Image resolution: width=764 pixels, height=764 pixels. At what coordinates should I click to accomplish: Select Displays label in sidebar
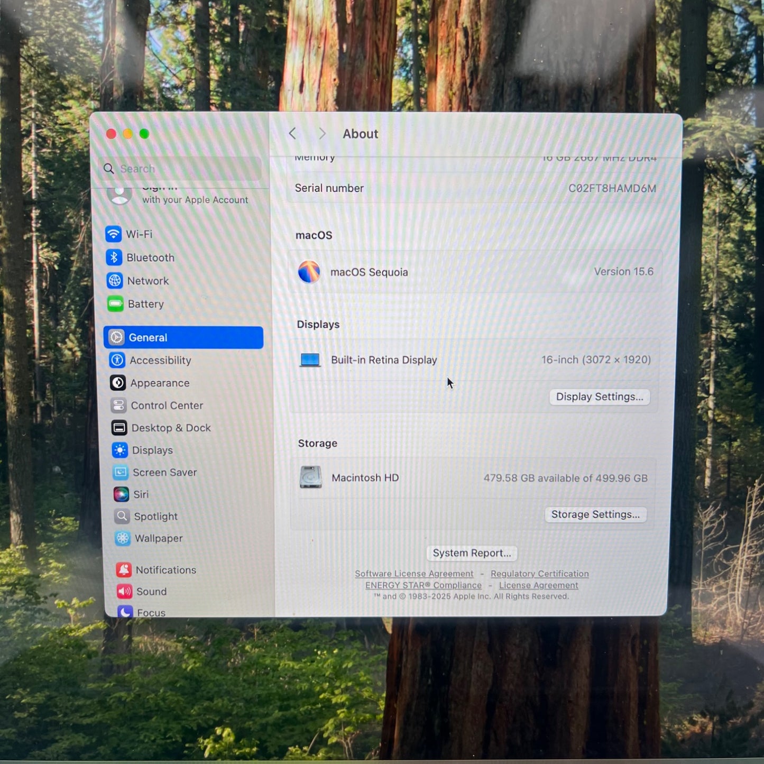(152, 450)
